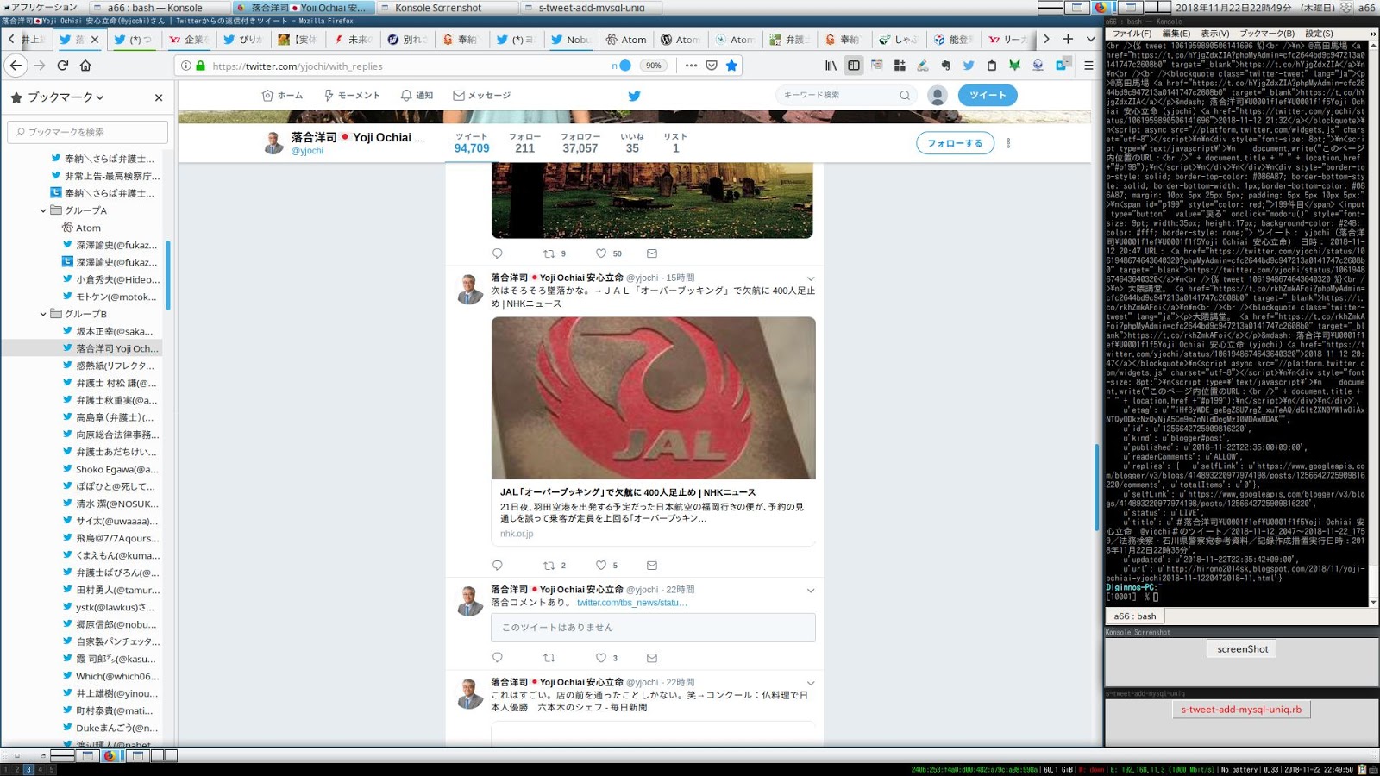Select the a66 : bash Konsole tab
The height and width of the screenshot is (776, 1380).
[x=1134, y=616]
